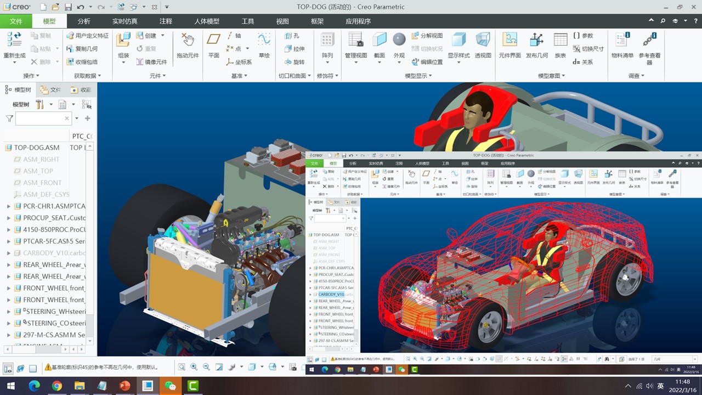Switch to Live Simulation (实时仿真) tab
This screenshot has height=395, width=702.
click(124, 21)
